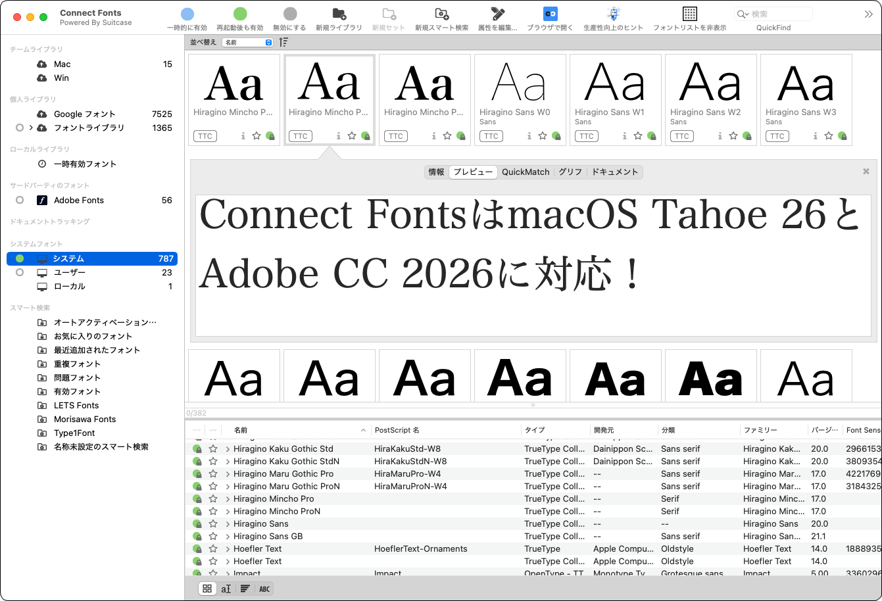Toggle activation circle for フォントライブラリ
Image resolution: width=882 pixels, height=601 pixels.
[20, 128]
